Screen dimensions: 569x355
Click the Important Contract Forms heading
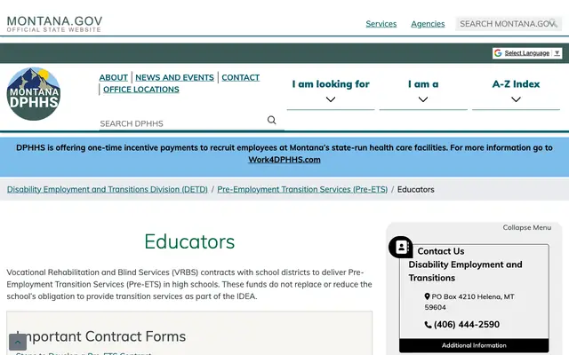click(100, 336)
